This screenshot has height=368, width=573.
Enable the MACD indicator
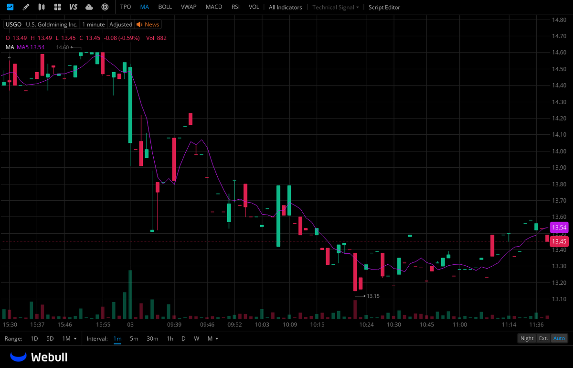click(x=214, y=7)
